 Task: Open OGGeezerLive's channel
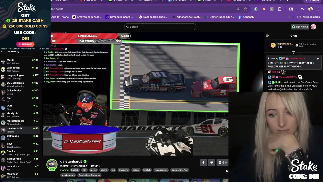[19, 84]
